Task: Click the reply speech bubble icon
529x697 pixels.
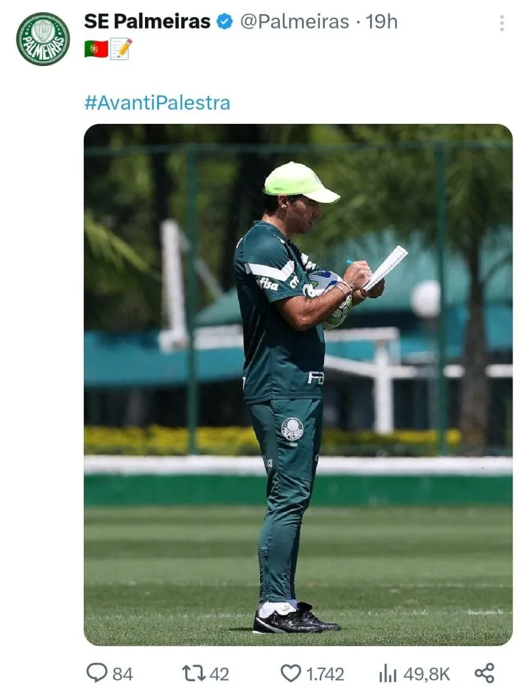Action: click(97, 673)
